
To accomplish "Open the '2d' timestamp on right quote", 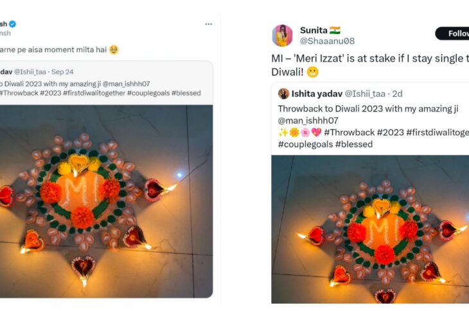I will (398, 94).
